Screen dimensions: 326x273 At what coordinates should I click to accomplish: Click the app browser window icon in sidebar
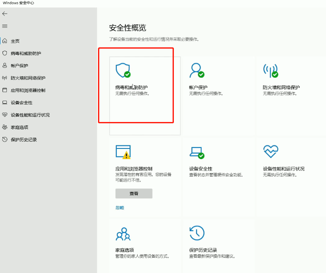(x=5, y=90)
